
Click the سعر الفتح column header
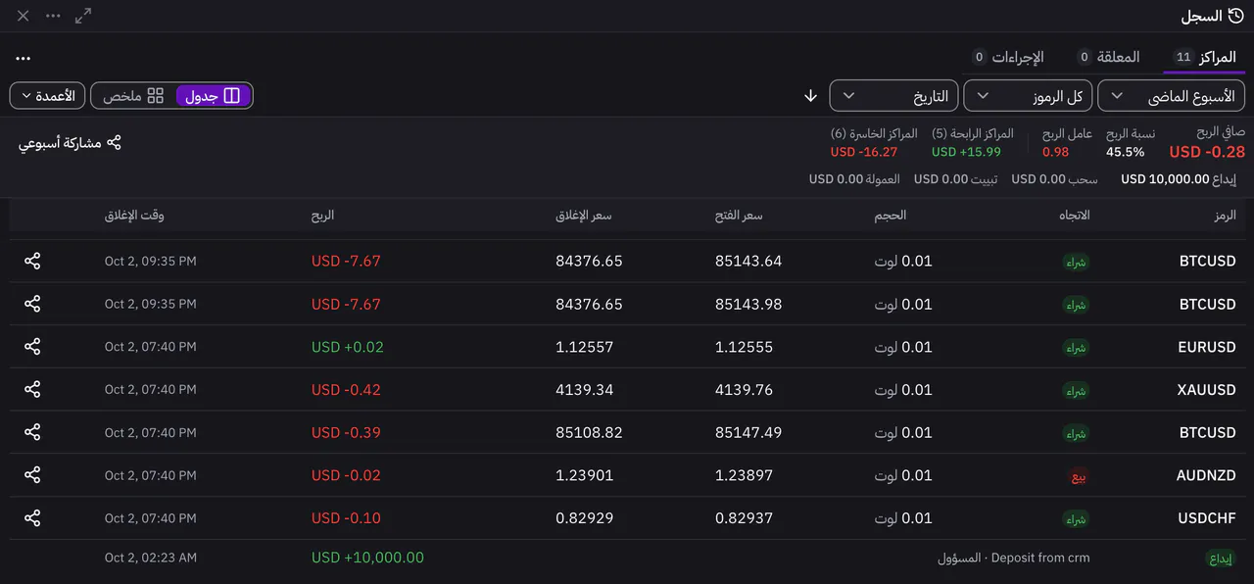coord(739,215)
